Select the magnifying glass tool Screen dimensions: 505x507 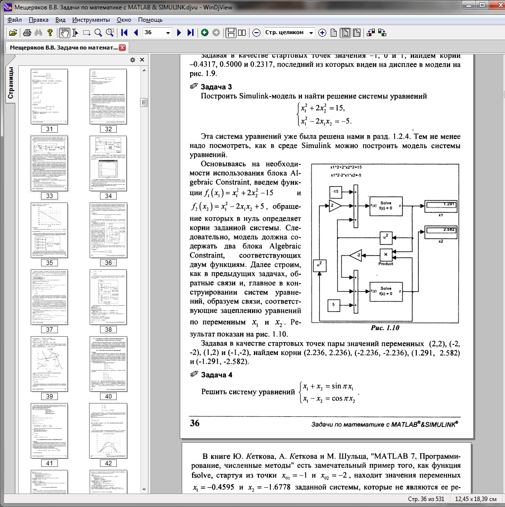coord(98,33)
